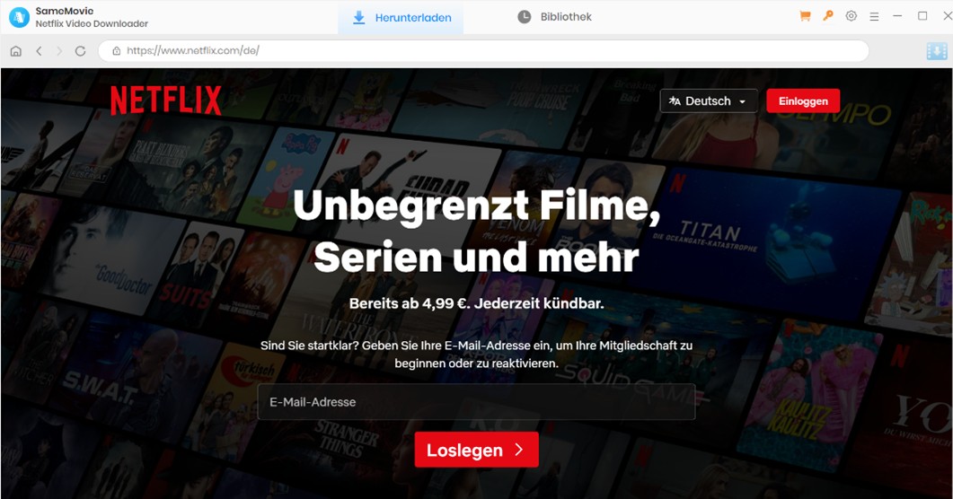Click the padlock icon in address bar
Image resolution: width=953 pixels, height=499 pixels.
pyautogui.click(x=116, y=51)
